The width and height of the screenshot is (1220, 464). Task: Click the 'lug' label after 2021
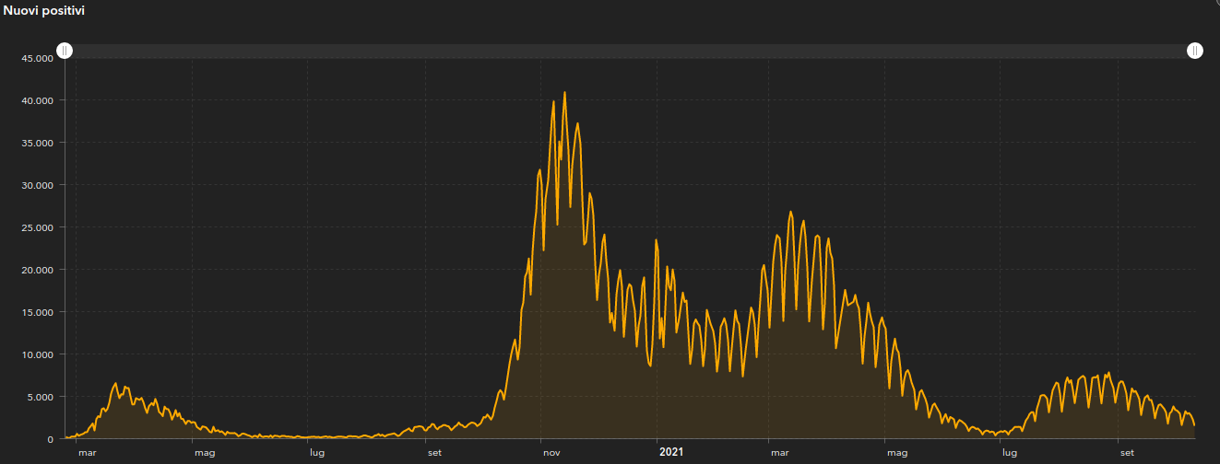[1009, 452]
